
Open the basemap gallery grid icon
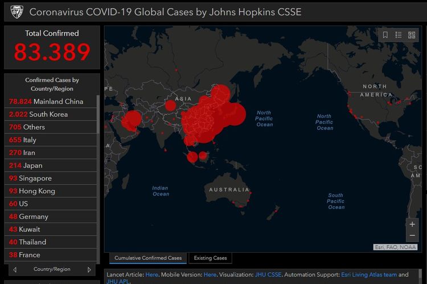click(412, 35)
